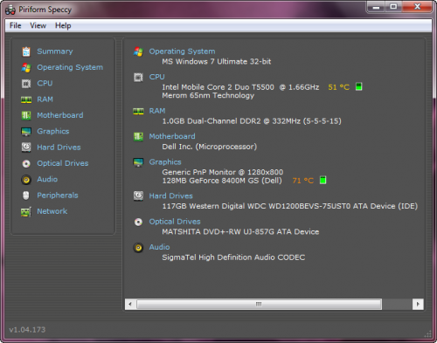Click the Audio heading in summary pane
The image size is (437, 343).
[159, 247]
